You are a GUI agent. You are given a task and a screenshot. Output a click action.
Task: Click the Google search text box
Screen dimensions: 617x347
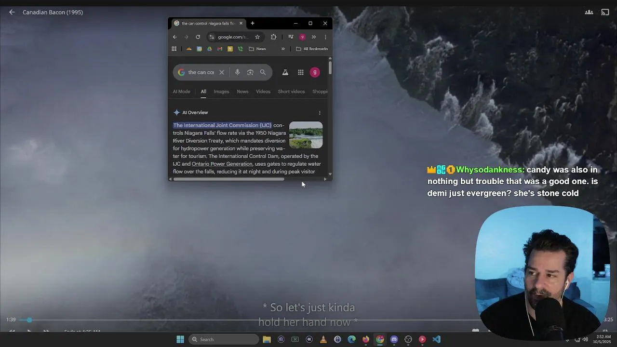(x=201, y=72)
